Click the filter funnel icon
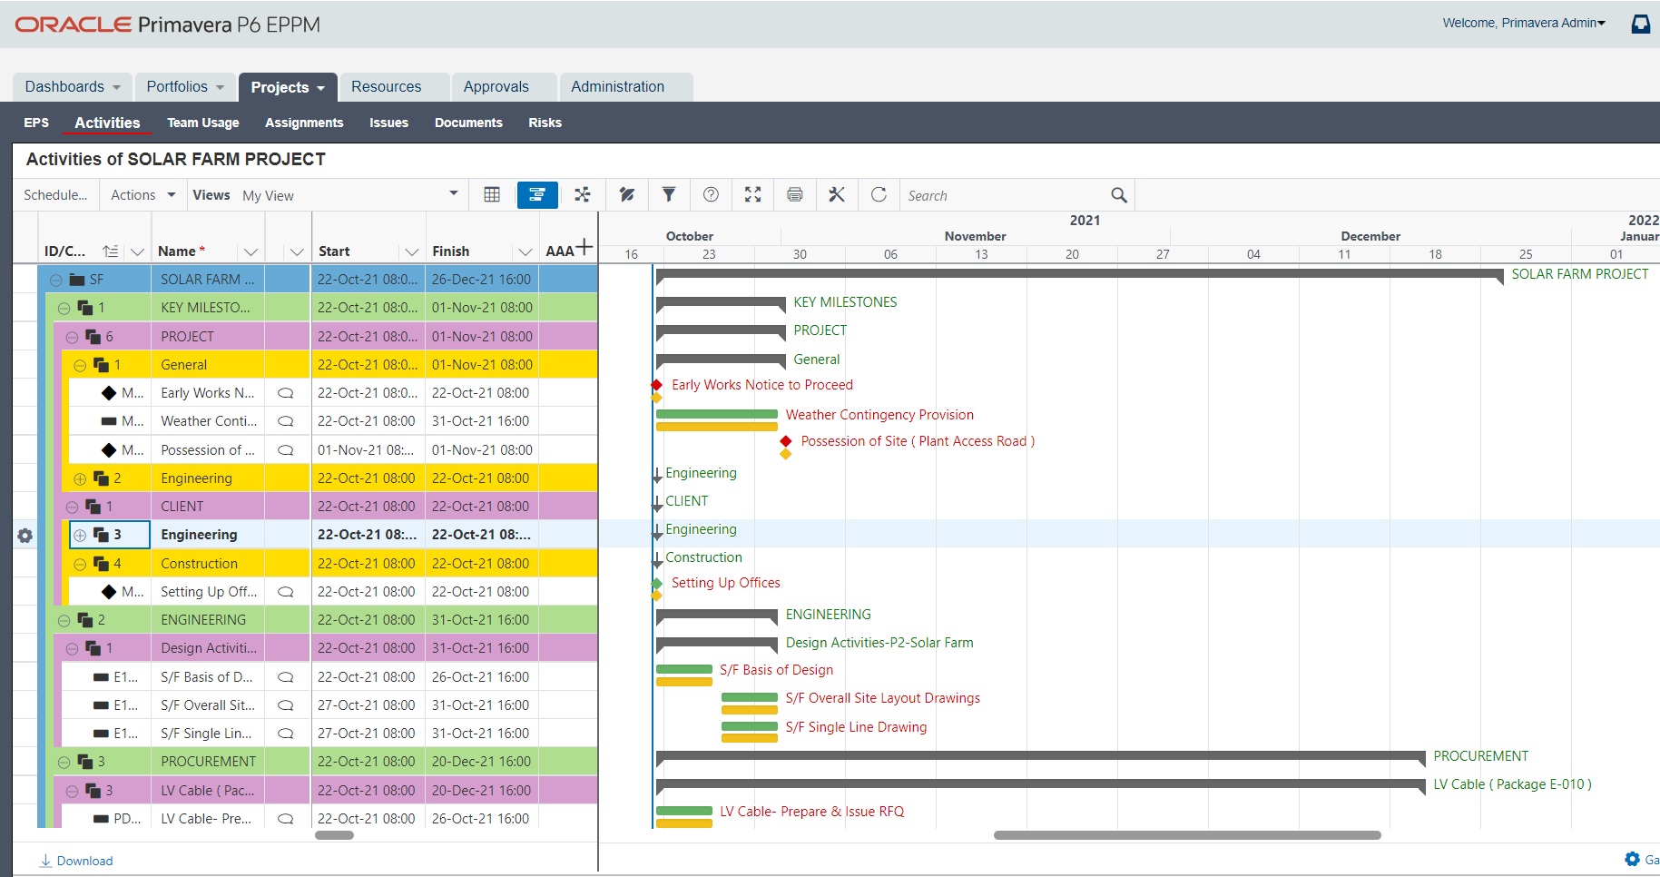The image size is (1660, 877). tap(669, 194)
